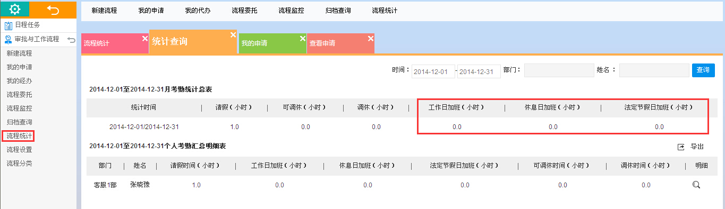Open 日程任务 in the sidebar
Image resolution: width=725 pixels, height=209 pixels.
click(x=27, y=25)
